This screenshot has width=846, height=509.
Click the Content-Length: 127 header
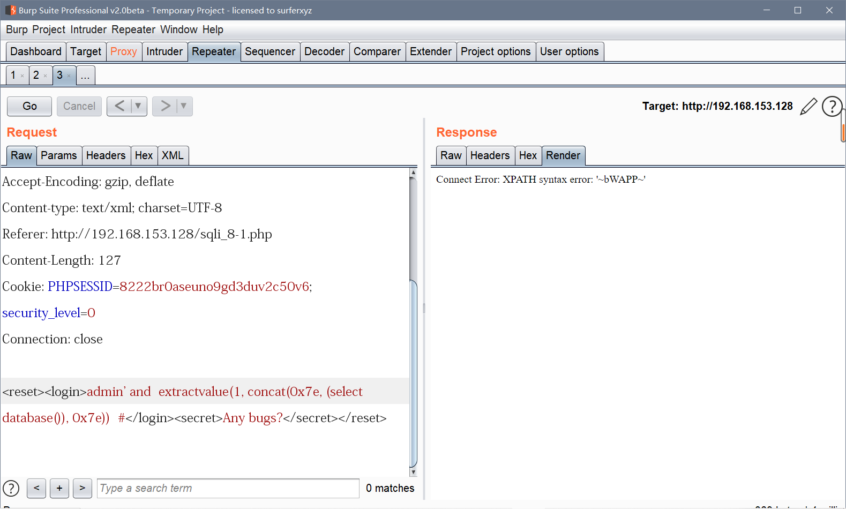pyautogui.click(x=62, y=260)
